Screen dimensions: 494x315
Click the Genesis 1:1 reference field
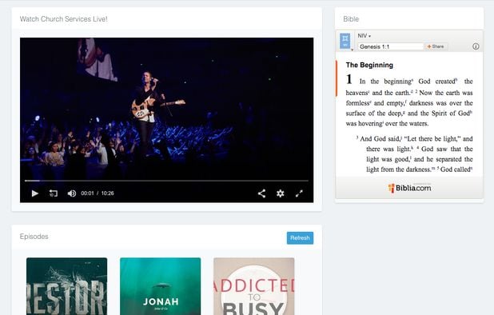pos(390,46)
